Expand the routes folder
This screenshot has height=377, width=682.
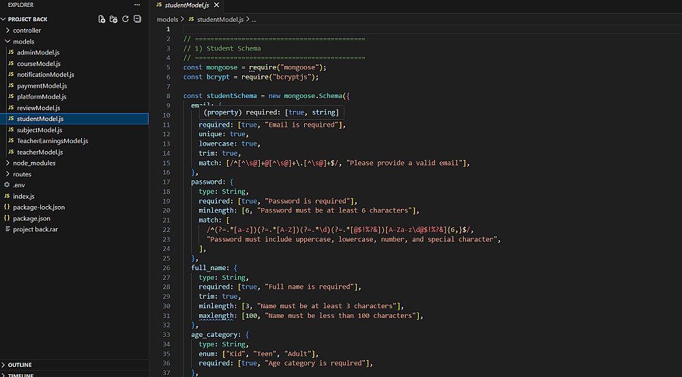tap(22, 174)
